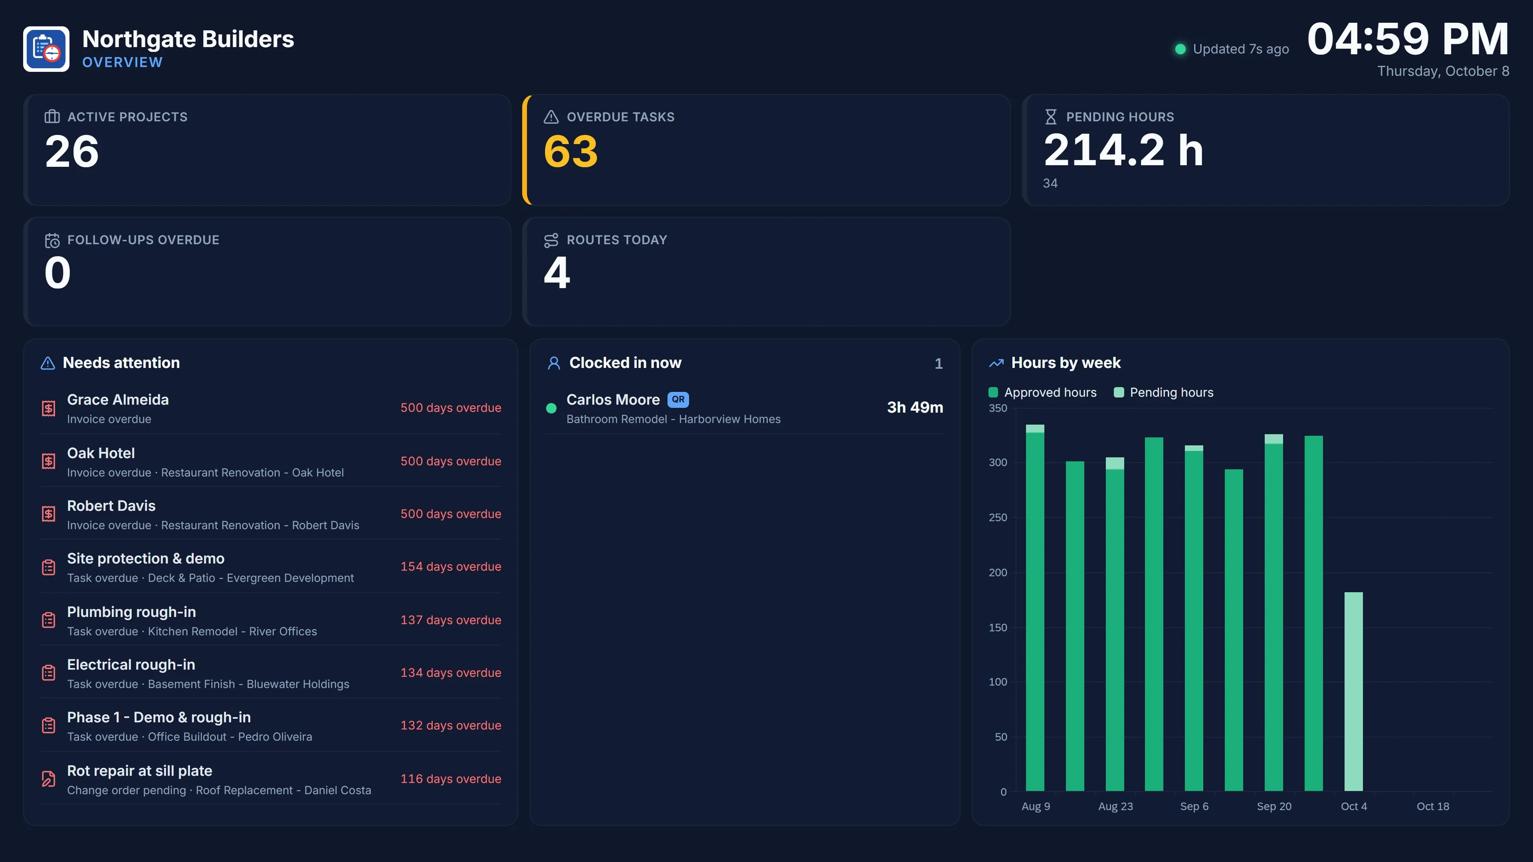Select Carlos Moore clocked-in name
This screenshot has height=862, width=1533.
point(613,399)
